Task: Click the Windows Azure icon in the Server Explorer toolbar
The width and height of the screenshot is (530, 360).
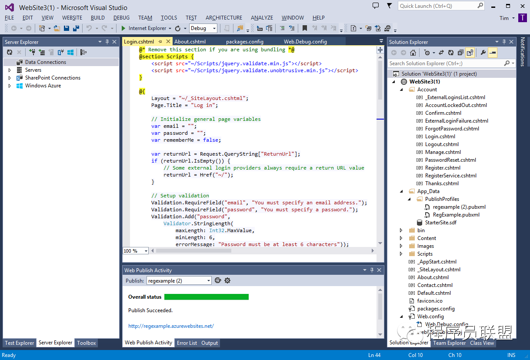Action: [70, 52]
